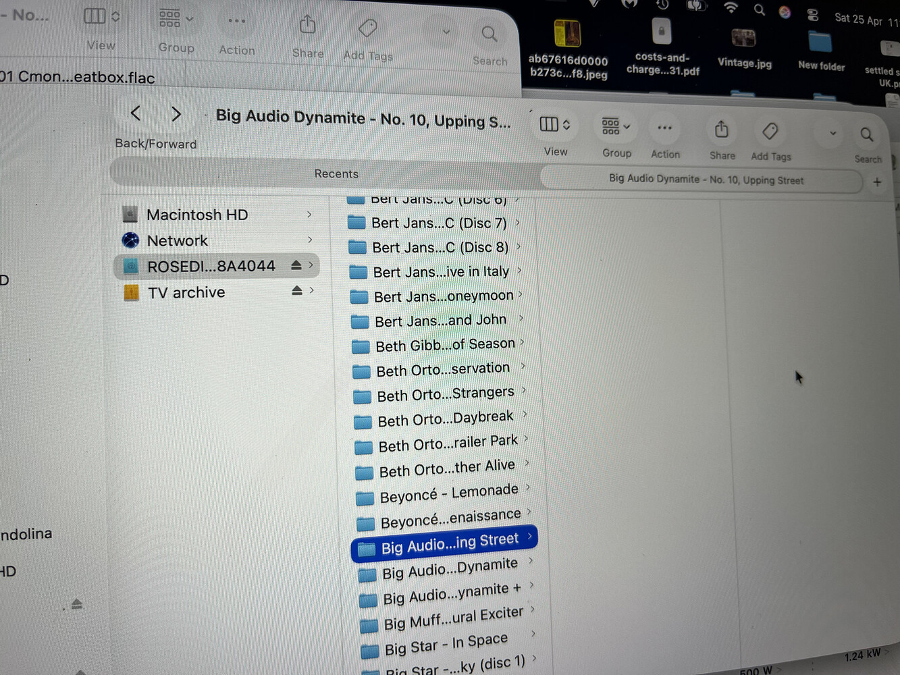Eject the TV archive drive
The image size is (900, 675).
point(296,290)
